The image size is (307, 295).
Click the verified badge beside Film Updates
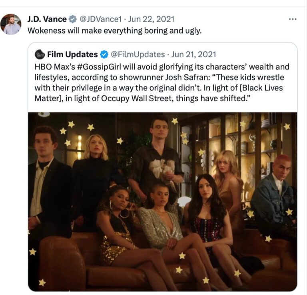[104, 54]
